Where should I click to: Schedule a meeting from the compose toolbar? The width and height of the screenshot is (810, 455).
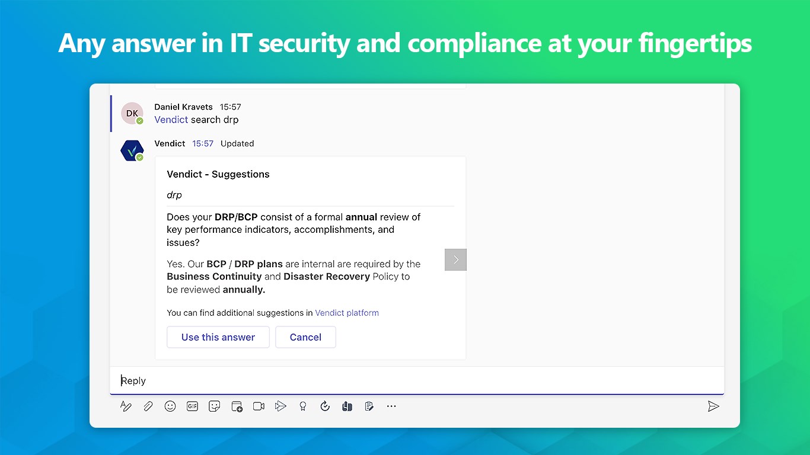tap(237, 406)
